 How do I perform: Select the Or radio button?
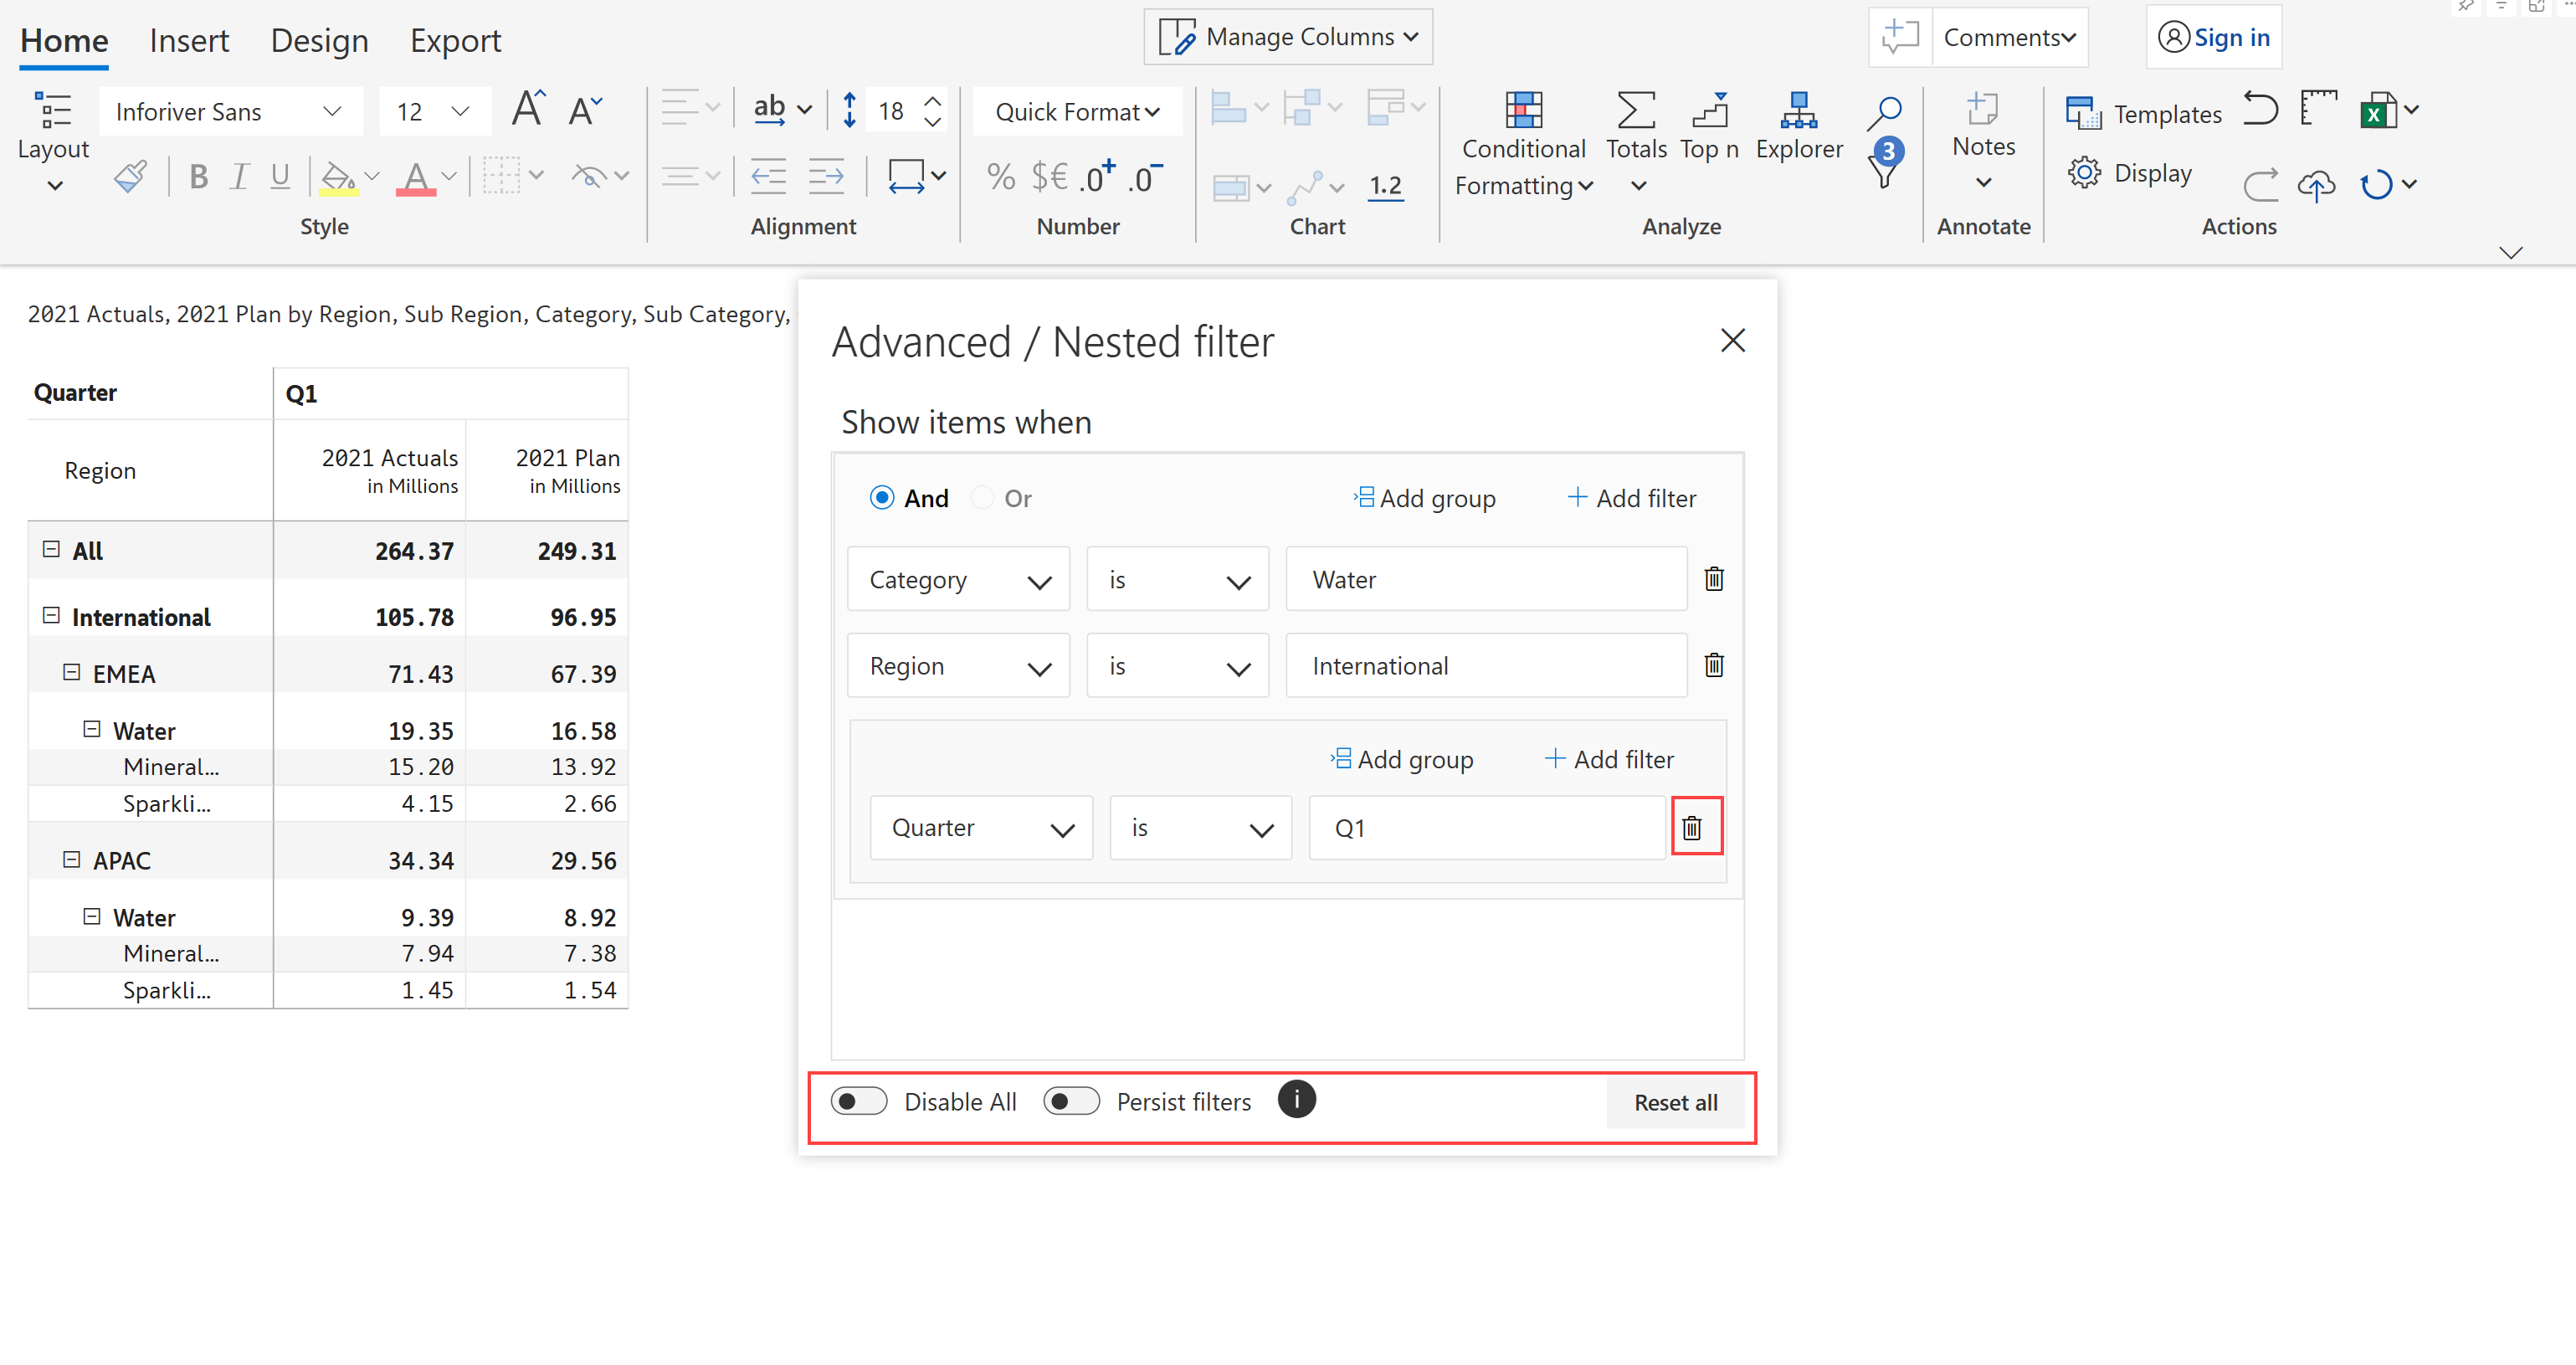[983, 498]
